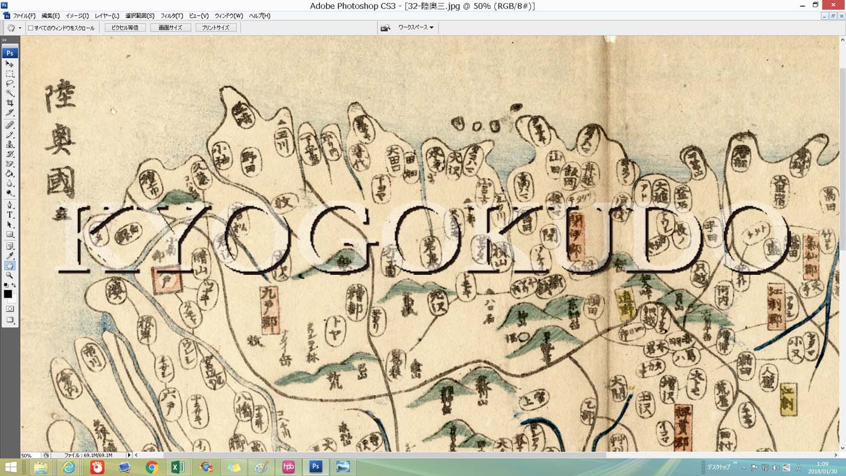Open the イメージ(I) menu

[77, 16]
